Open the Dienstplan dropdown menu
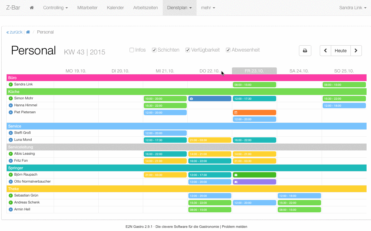Viewport: 371px width, 231px height. tap(179, 8)
